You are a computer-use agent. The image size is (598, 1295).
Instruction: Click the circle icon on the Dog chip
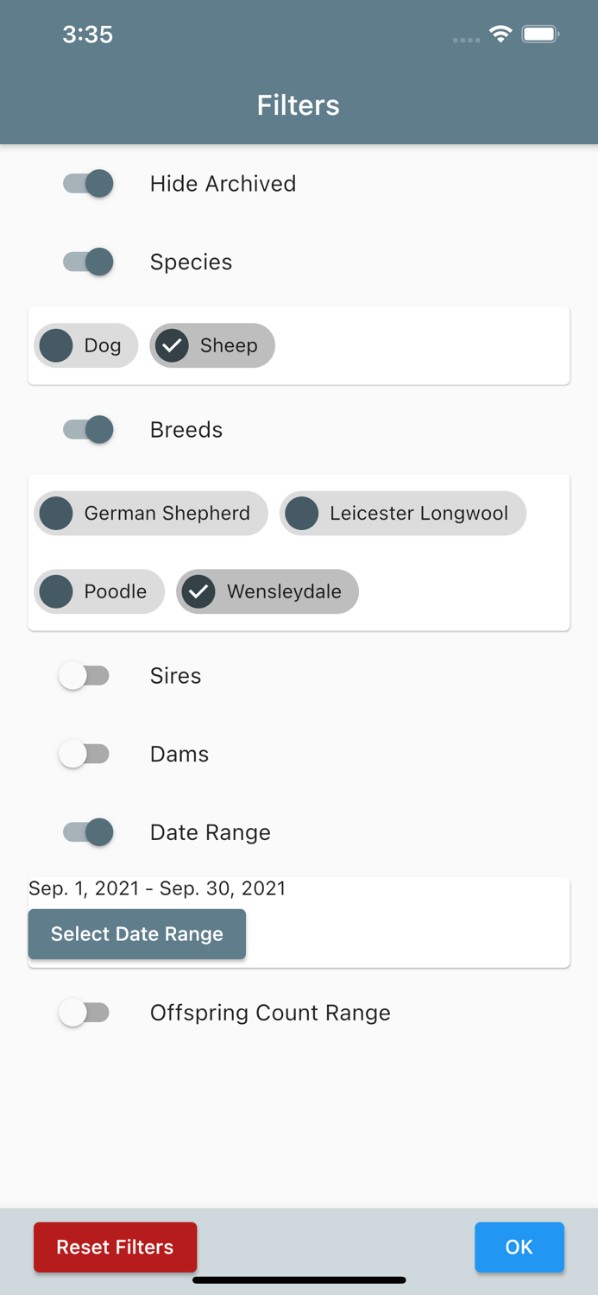pos(55,345)
